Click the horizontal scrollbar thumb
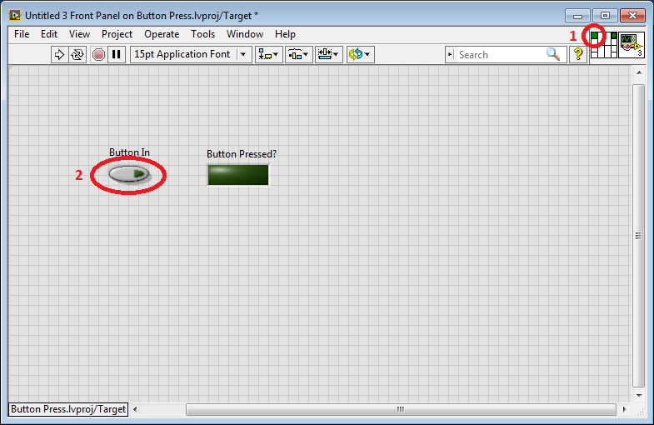 tap(401, 409)
